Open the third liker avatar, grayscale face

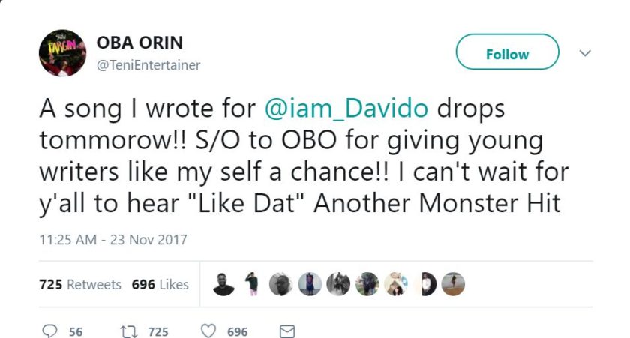click(281, 284)
